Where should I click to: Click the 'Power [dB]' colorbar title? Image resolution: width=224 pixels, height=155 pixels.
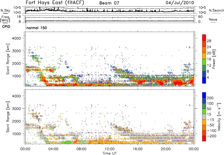(214, 59)
